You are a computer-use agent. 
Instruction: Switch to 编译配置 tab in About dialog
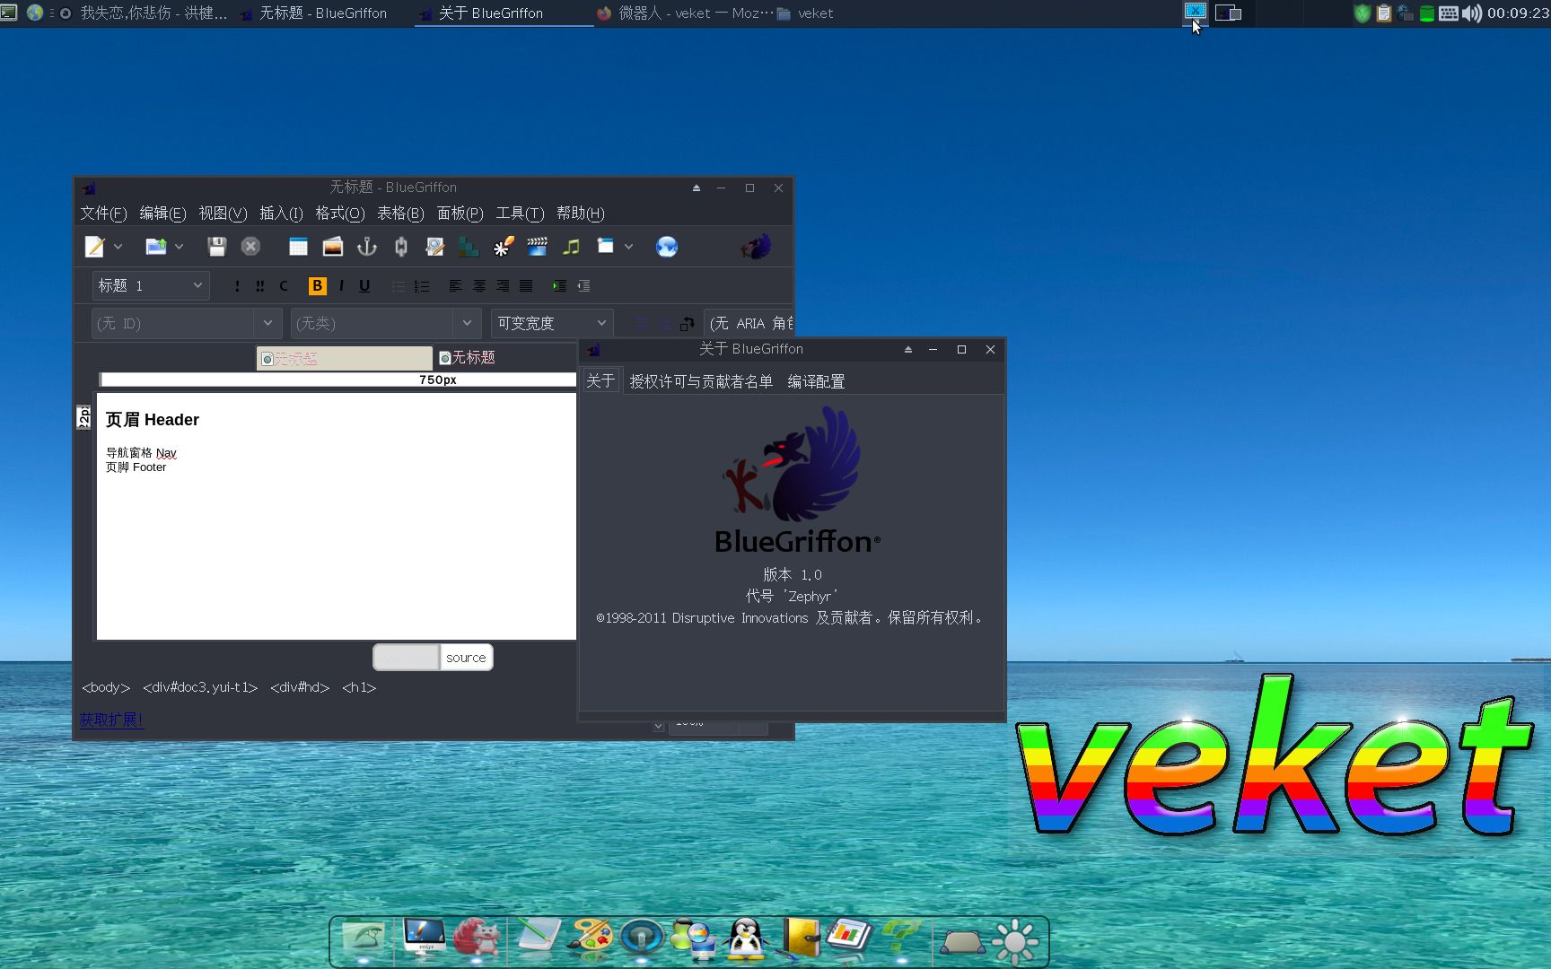tap(816, 381)
